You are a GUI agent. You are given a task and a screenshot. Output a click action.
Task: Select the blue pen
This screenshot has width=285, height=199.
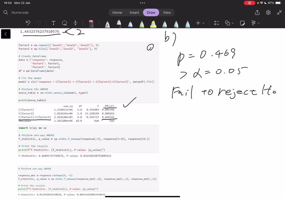130,23
